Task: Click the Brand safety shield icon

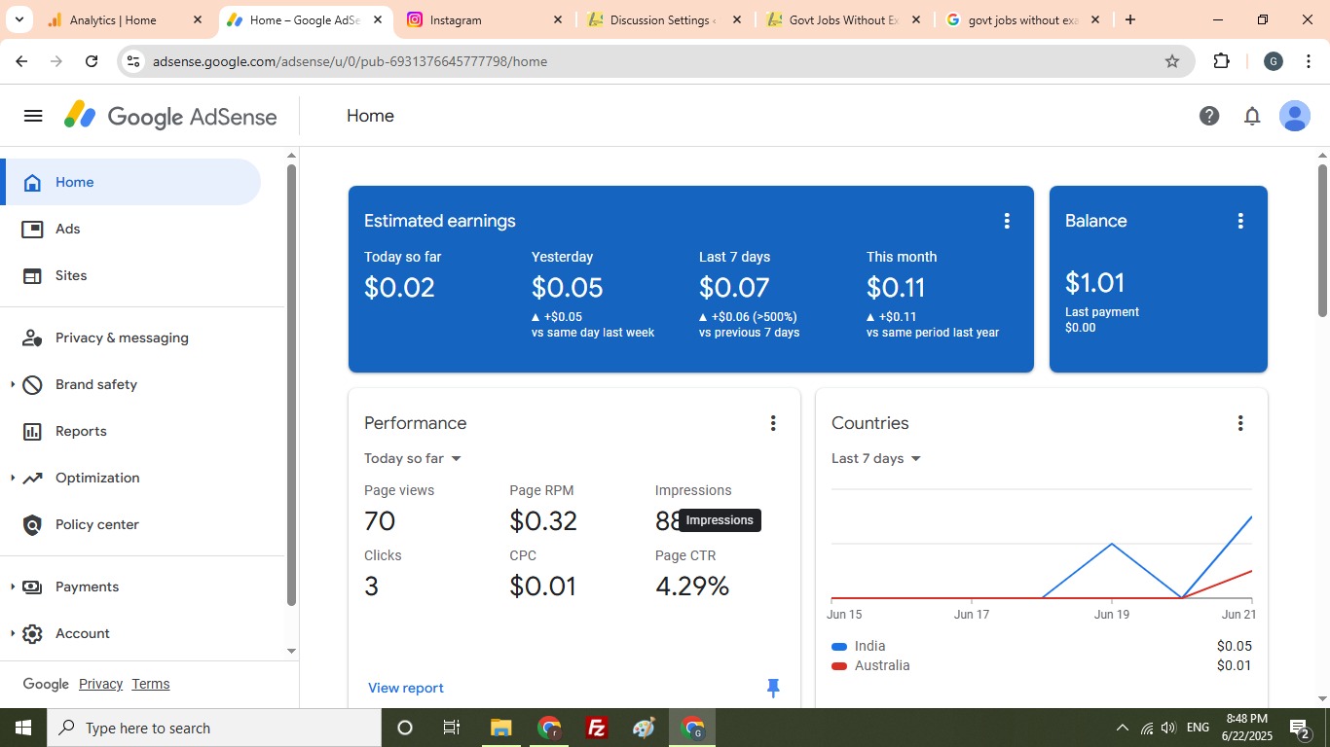Action: pyautogui.click(x=32, y=384)
